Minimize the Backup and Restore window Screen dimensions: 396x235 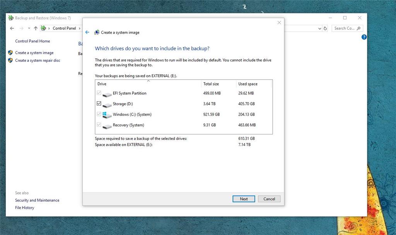[330, 18]
